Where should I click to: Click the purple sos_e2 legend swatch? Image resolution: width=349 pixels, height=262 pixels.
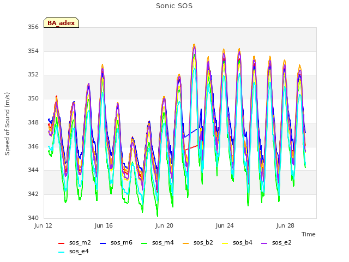(x=264, y=243)
